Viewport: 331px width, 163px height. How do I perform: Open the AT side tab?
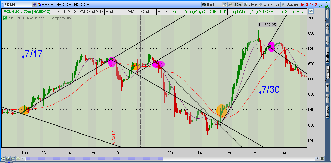328,41
